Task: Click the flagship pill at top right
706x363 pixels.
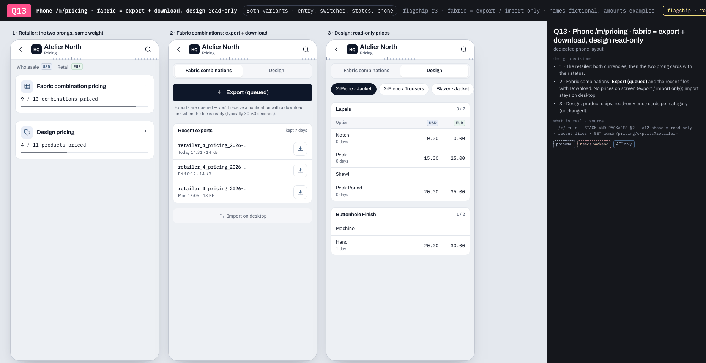Action: [x=685, y=11]
